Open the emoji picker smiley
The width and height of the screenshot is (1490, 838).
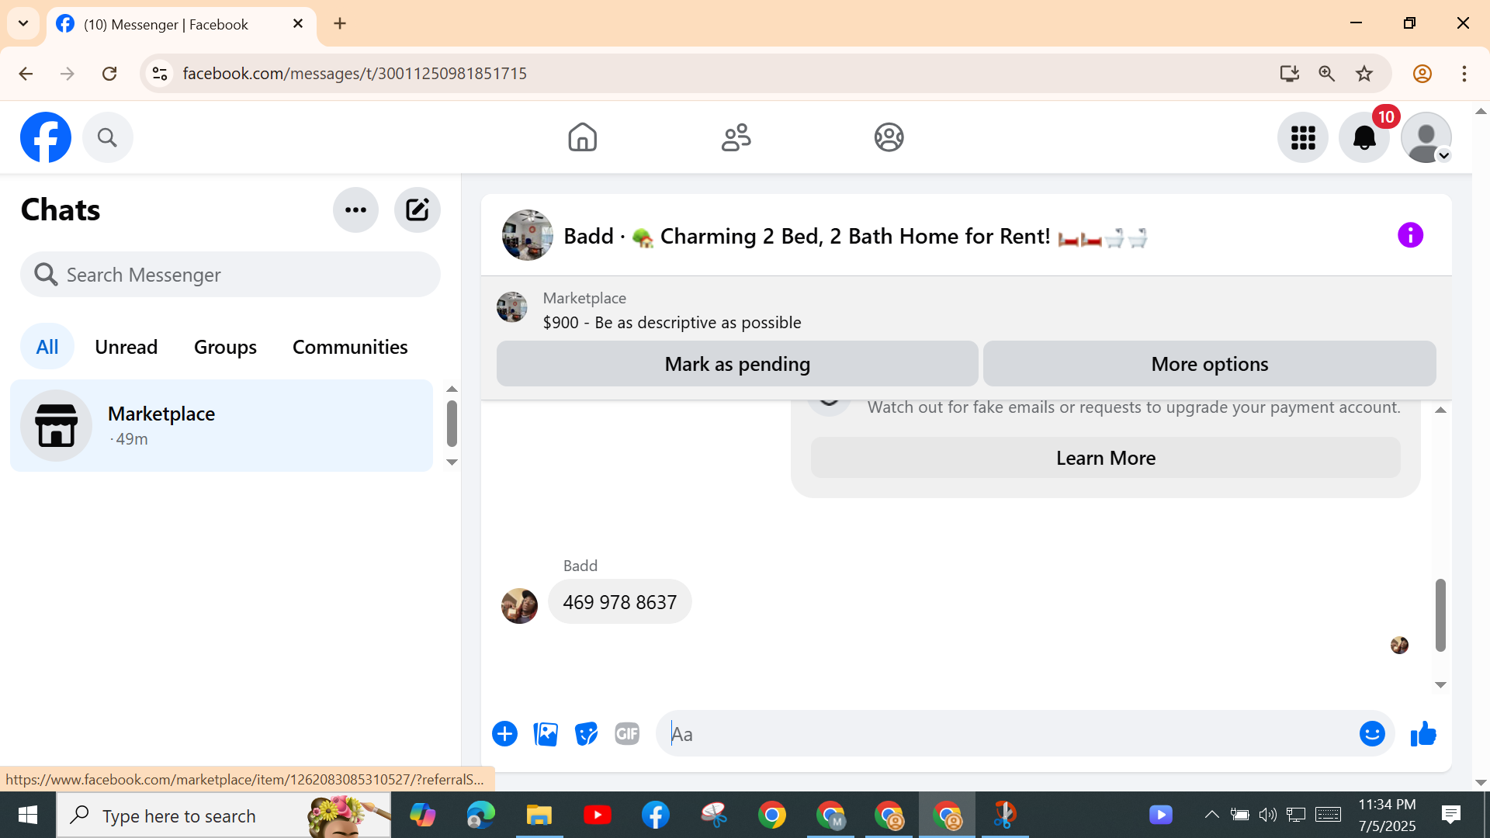(1371, 733)
